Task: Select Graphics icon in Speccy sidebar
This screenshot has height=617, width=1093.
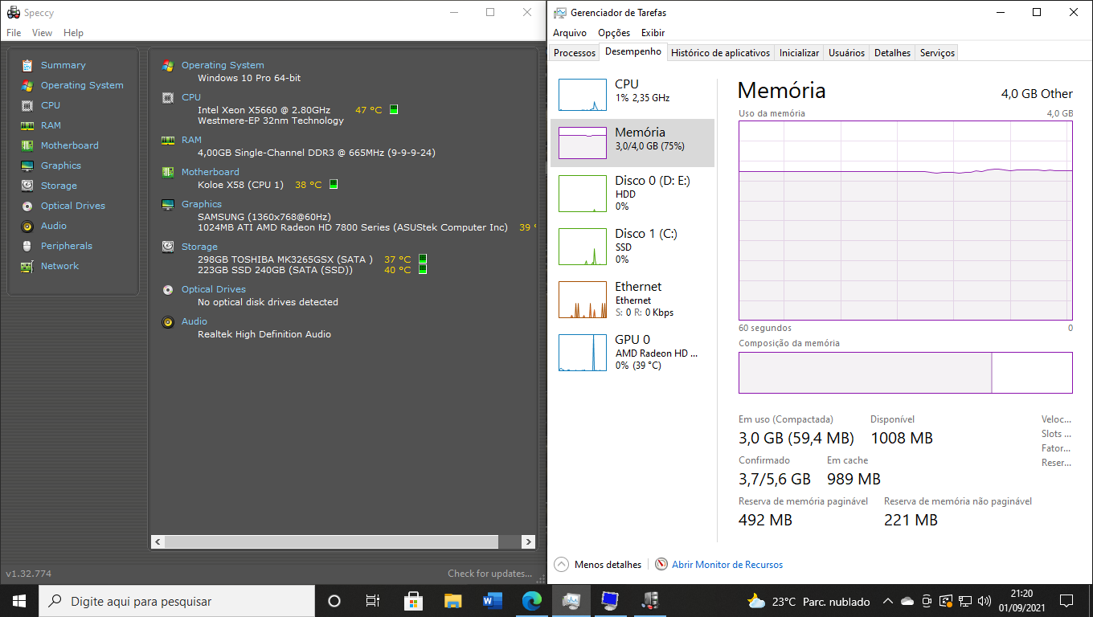Action: tap(27, 165)
